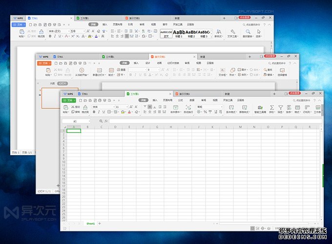Image resolution: width=332 pixels, height=244 pixels.
Task: Click Selection Pane icon in presentation
Action: [x=282, y=70]
